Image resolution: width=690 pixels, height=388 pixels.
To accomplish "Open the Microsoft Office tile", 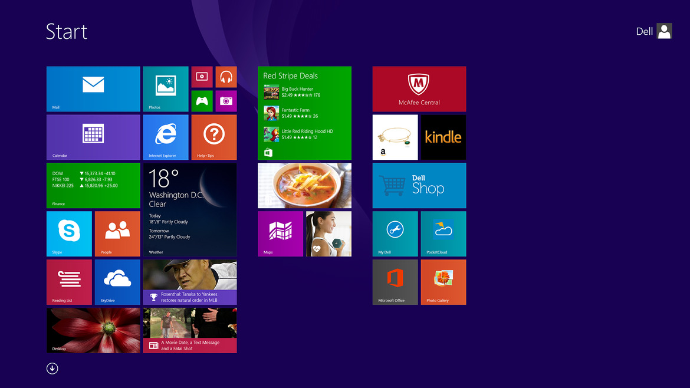I will [x=395, y=282].
